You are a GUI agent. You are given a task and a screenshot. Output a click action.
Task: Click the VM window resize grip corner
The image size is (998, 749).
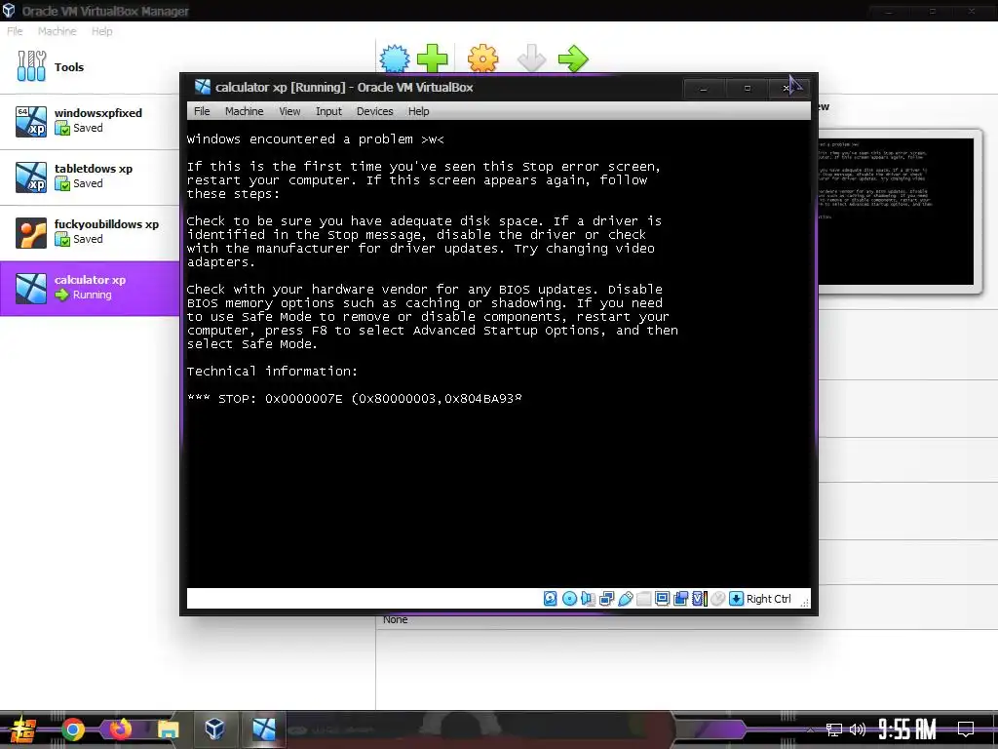point(804,602)
